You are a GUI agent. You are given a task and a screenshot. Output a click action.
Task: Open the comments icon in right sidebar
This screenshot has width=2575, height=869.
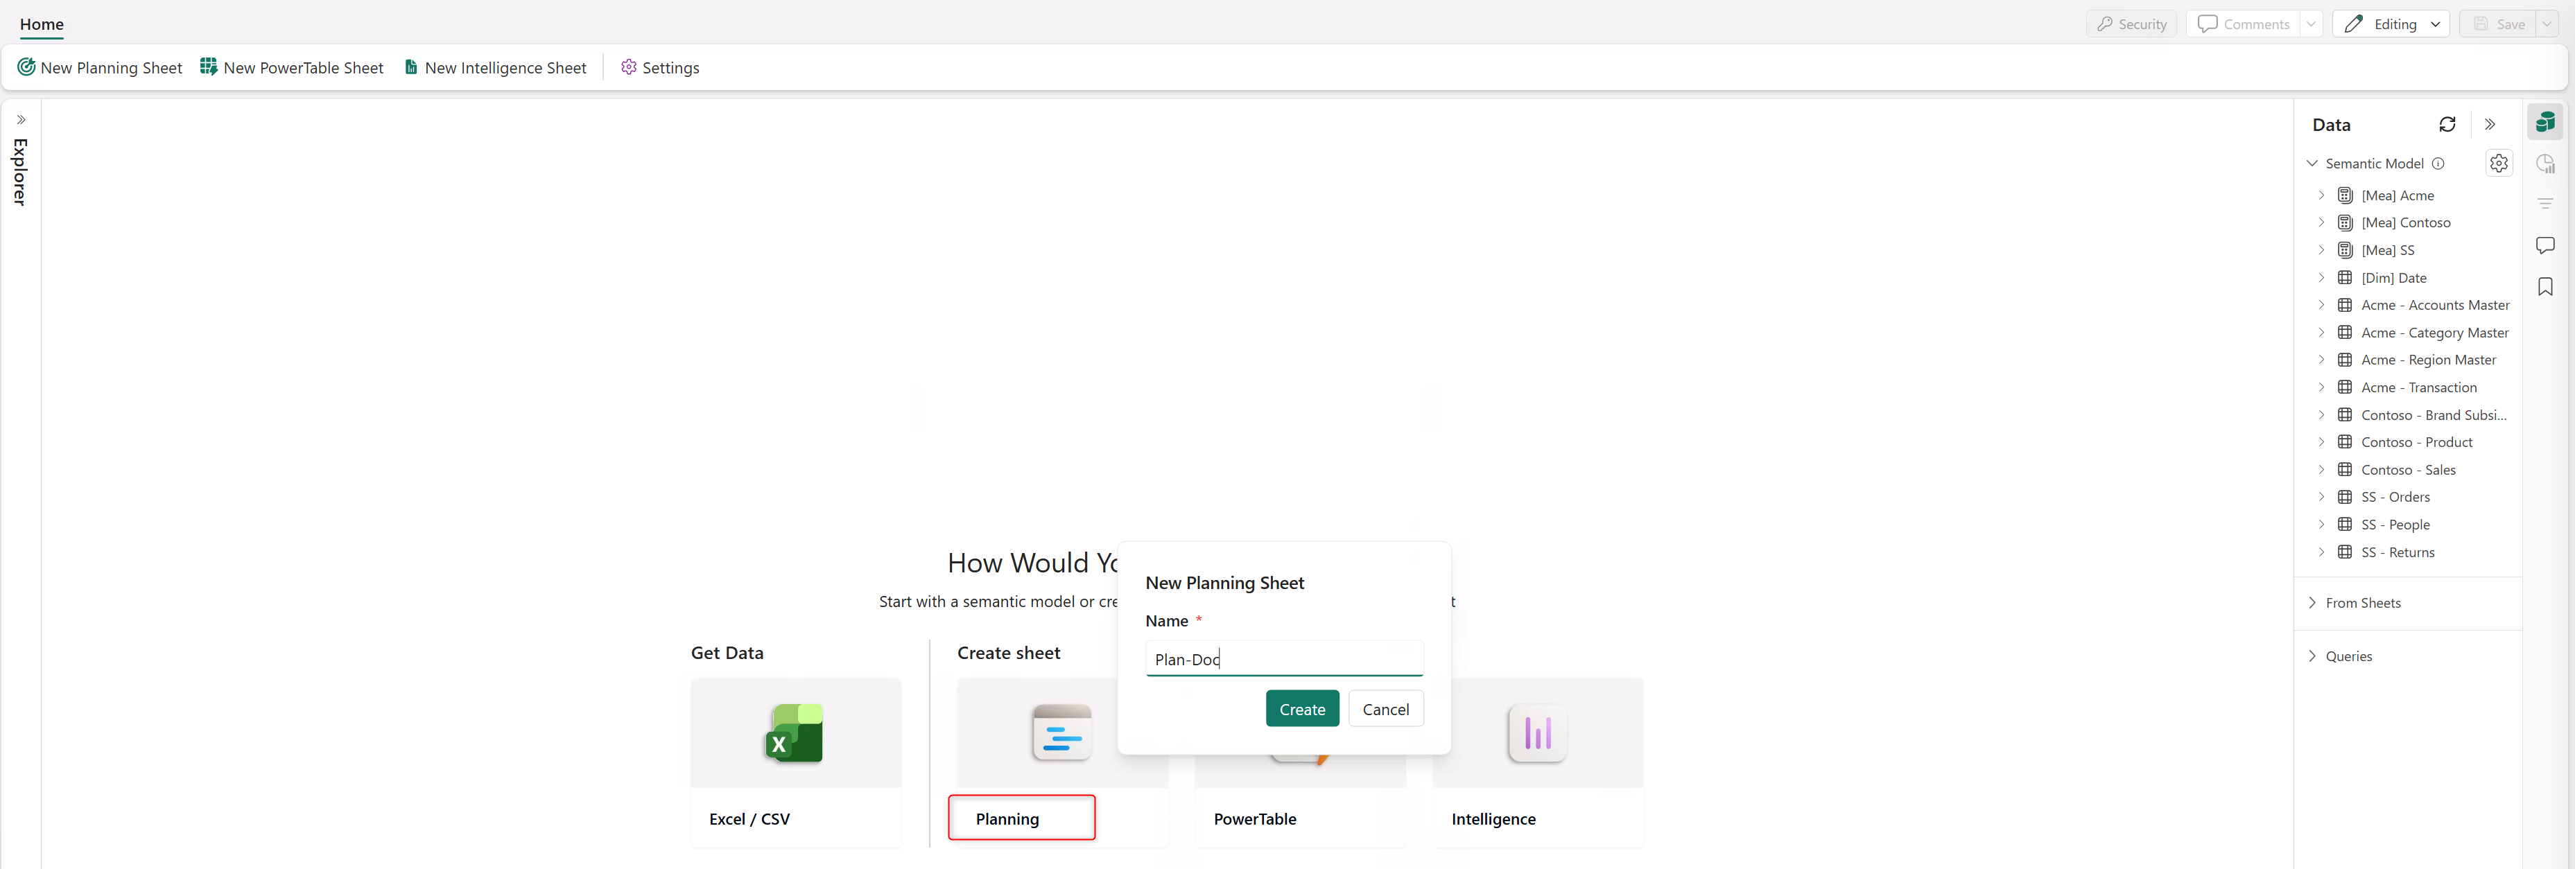point(2545,245)
